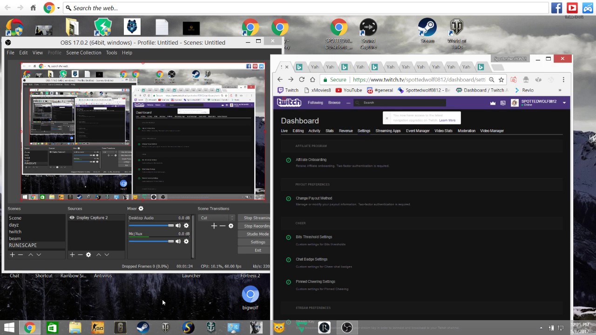Open source properties gear icon
This screenshot has height=335, width=596.
coord(88,255)
